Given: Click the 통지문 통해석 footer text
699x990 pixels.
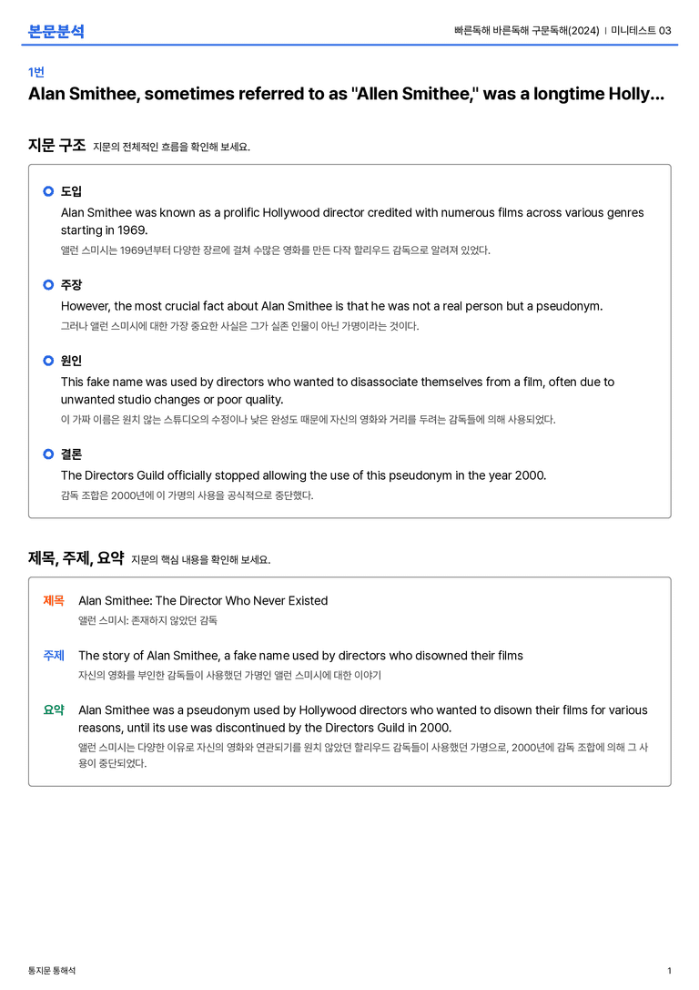Looking at the screenshot, I should (x=52, y=971).
